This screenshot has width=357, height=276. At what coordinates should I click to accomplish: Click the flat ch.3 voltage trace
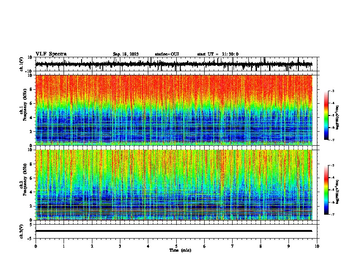(174, 231)
